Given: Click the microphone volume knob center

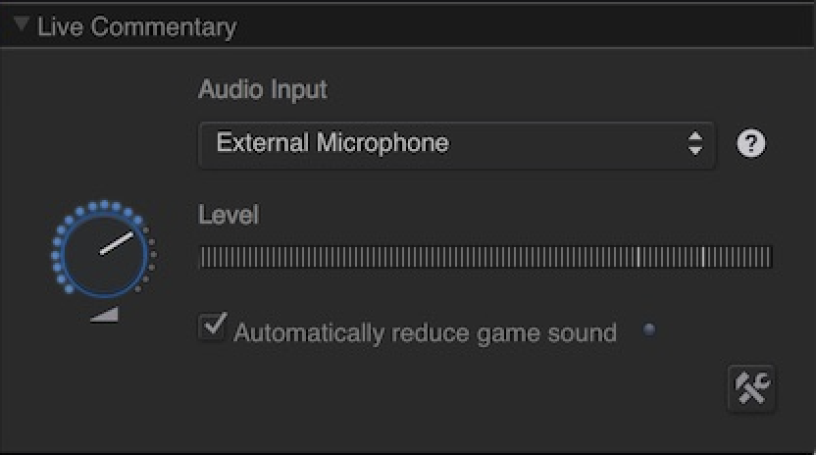Looking at the screenshot, I should coord(102,252).
